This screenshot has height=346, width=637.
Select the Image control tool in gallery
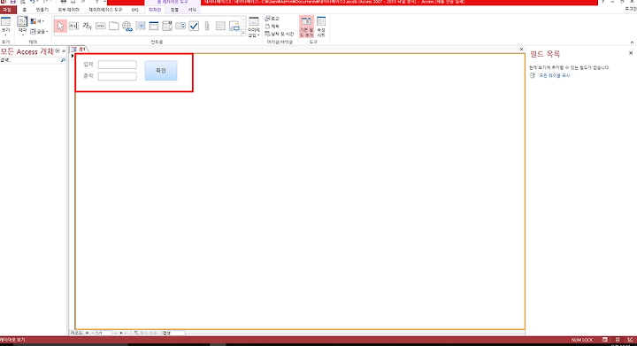(234, 26)
